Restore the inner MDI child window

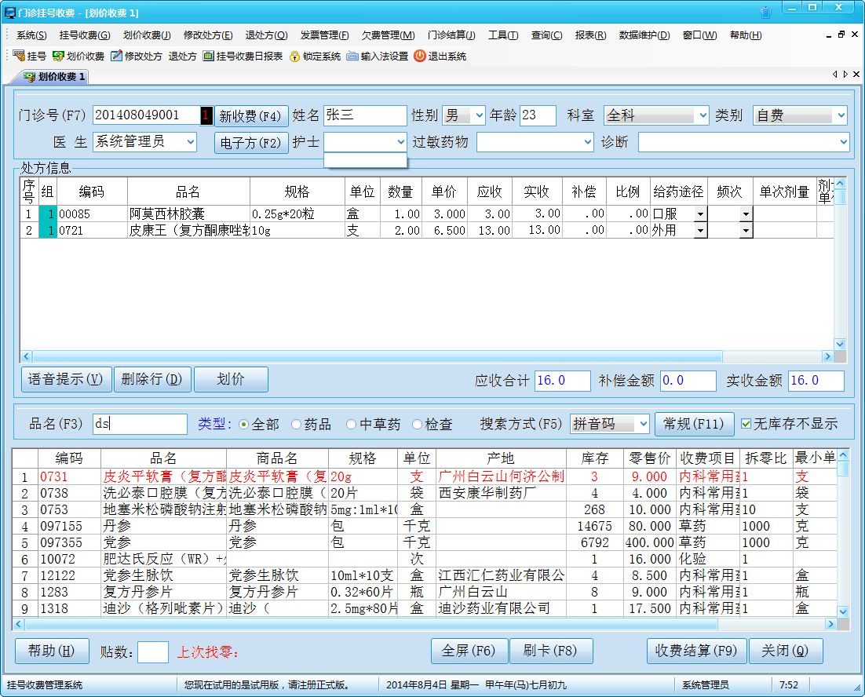841,35
